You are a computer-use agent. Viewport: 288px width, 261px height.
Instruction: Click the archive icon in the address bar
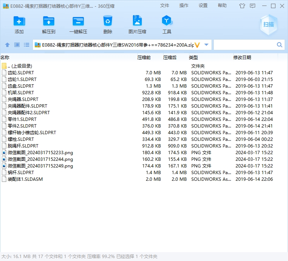click(x=37, y=45)
